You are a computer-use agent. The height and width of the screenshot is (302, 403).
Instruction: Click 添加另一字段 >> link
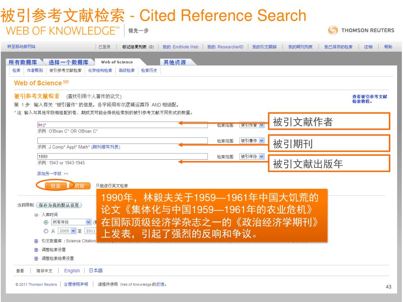53,173
